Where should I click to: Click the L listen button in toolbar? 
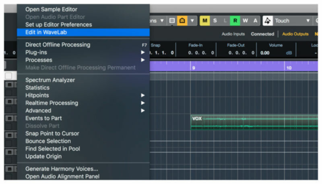click(225, 20)
